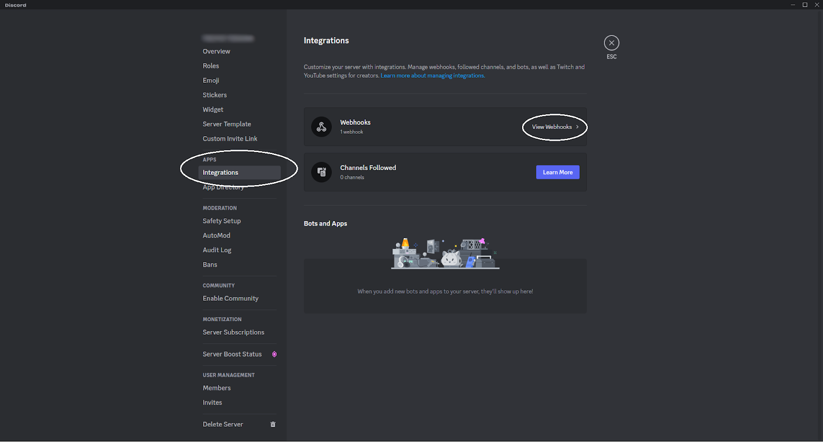Open the Overview settings page
This screenshot has width=823, height=442.
(217, 51)
